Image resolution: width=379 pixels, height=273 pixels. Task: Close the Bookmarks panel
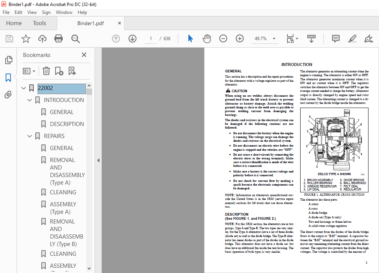tap(84, 55)
